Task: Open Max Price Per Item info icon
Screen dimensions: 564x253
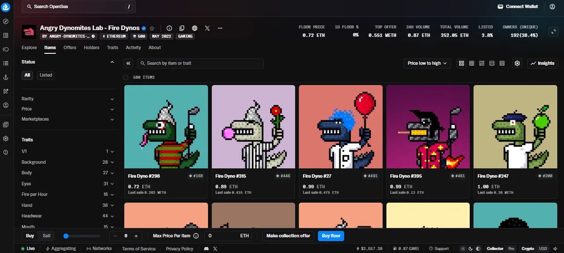Action: tap(196, 236)
